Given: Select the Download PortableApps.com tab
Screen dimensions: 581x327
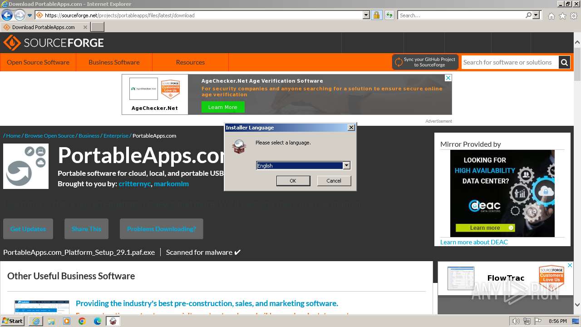Looking at the screenshot, I should [44, 27].
